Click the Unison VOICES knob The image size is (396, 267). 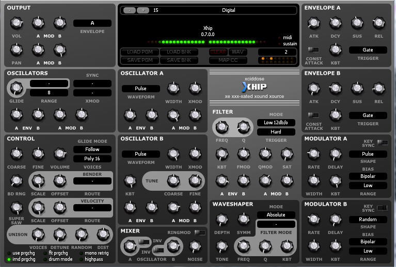tap(38, 234)
